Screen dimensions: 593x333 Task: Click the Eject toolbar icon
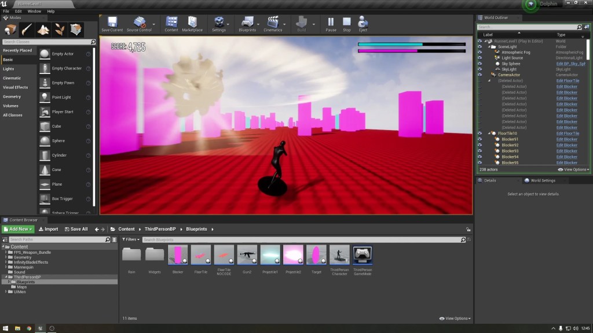click(363, 23)
